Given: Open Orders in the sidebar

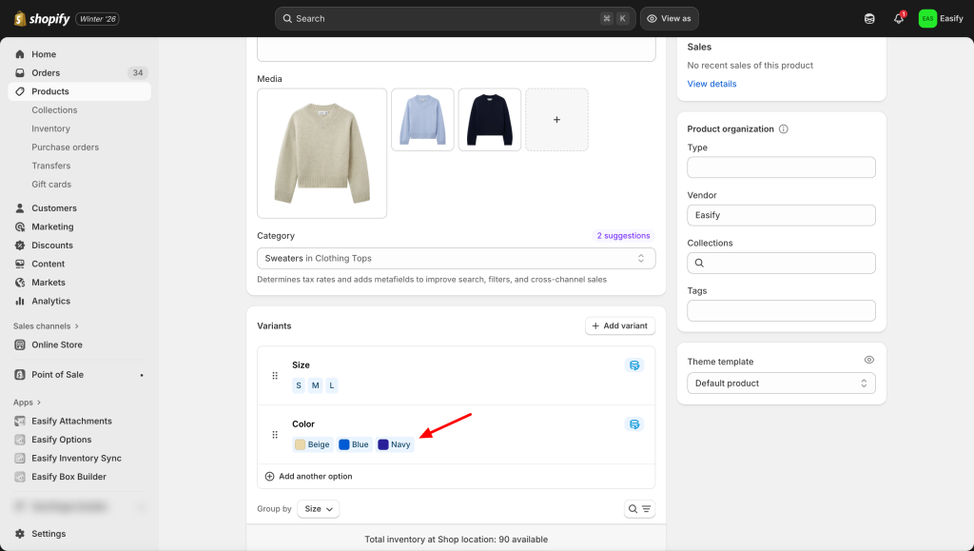Looking at the screenshot, I should click(x=46, y=73).
